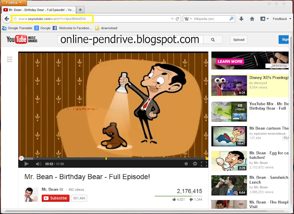Viewport: 294px width, 214px height.
Task: Open YouTube Mix Mr. Bean title link
Action: pyautogui.click(x=269, y=106)
